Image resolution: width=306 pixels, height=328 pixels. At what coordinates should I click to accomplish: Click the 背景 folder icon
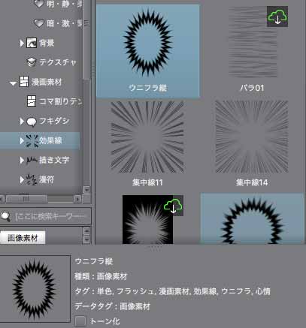(32, 43)
